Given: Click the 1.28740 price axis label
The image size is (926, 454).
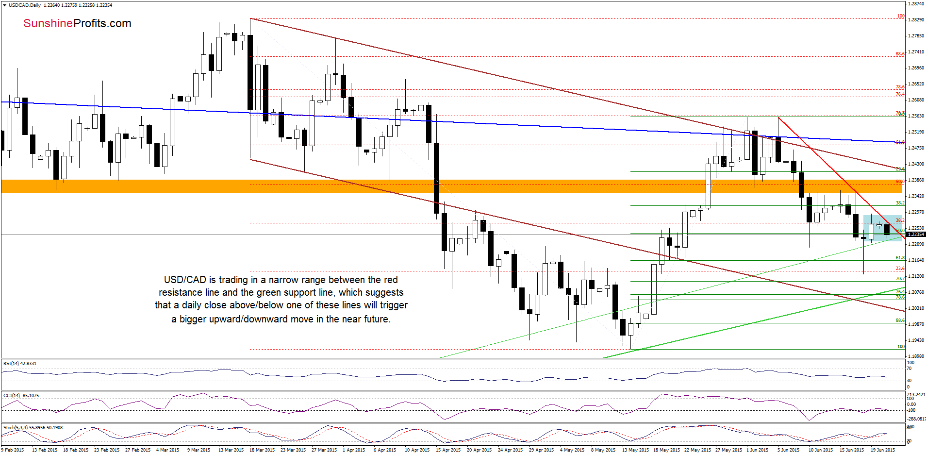Looking at the screenshot, I should click(916, 3).
